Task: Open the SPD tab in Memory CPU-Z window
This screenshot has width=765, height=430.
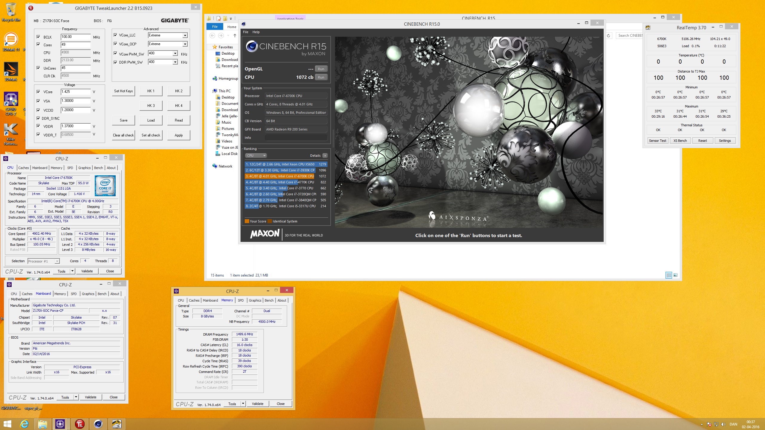Action: point(241,300)
